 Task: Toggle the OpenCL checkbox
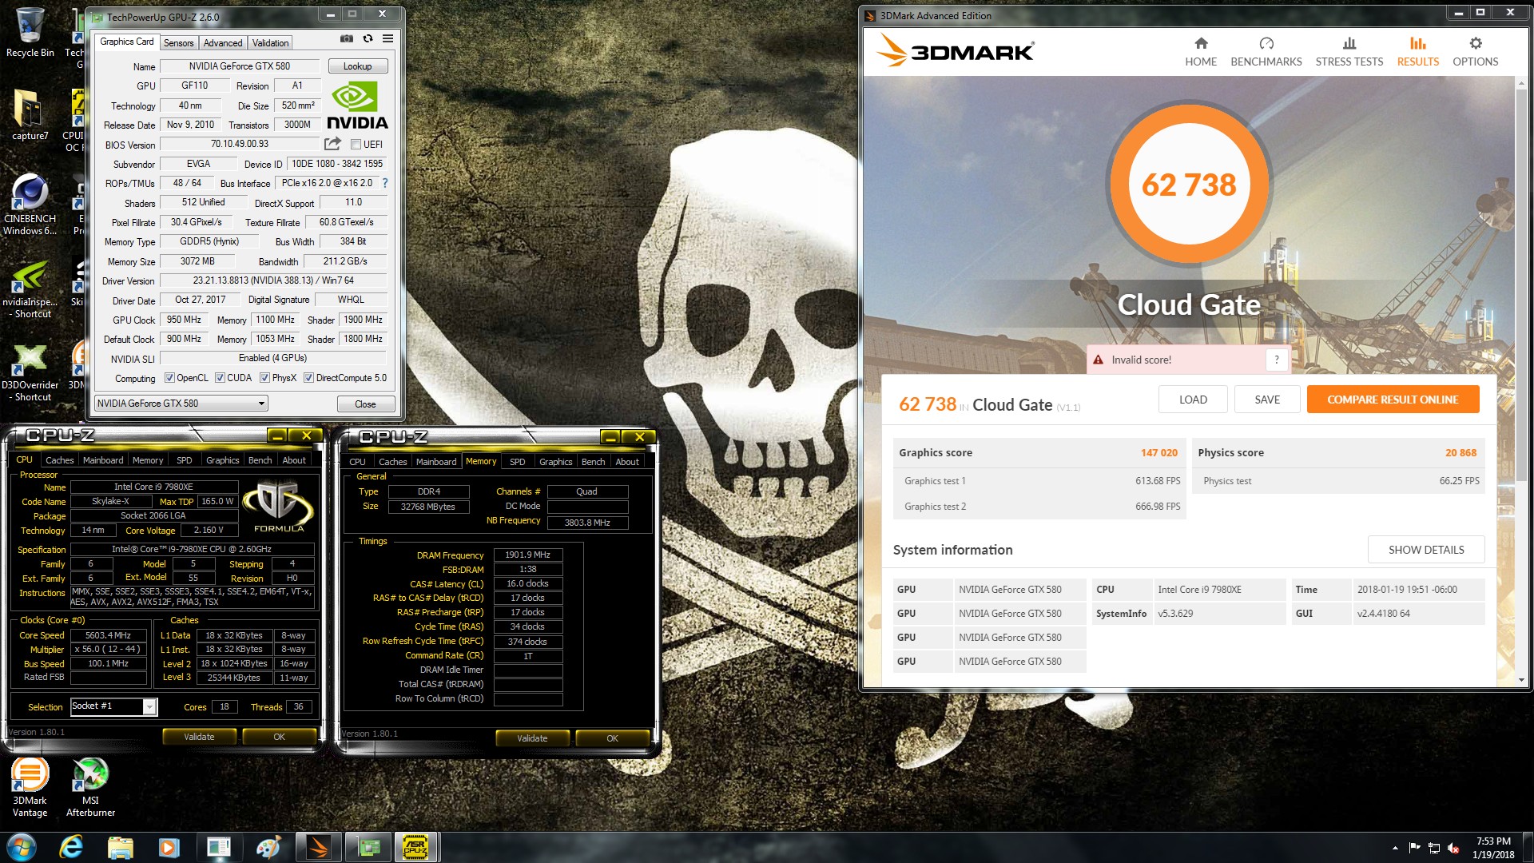click(169, 378)
